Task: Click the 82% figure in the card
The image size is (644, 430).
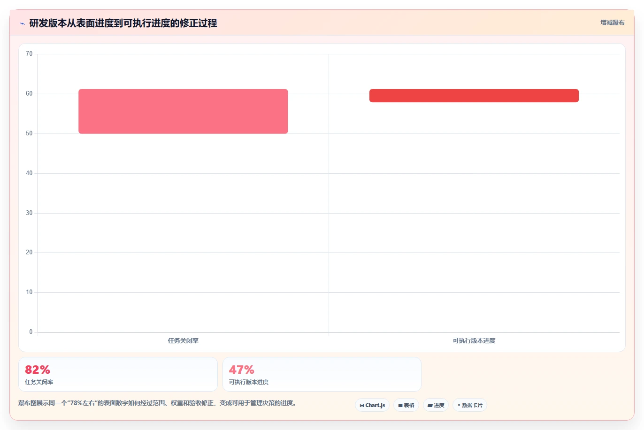Action: point(38,370)
